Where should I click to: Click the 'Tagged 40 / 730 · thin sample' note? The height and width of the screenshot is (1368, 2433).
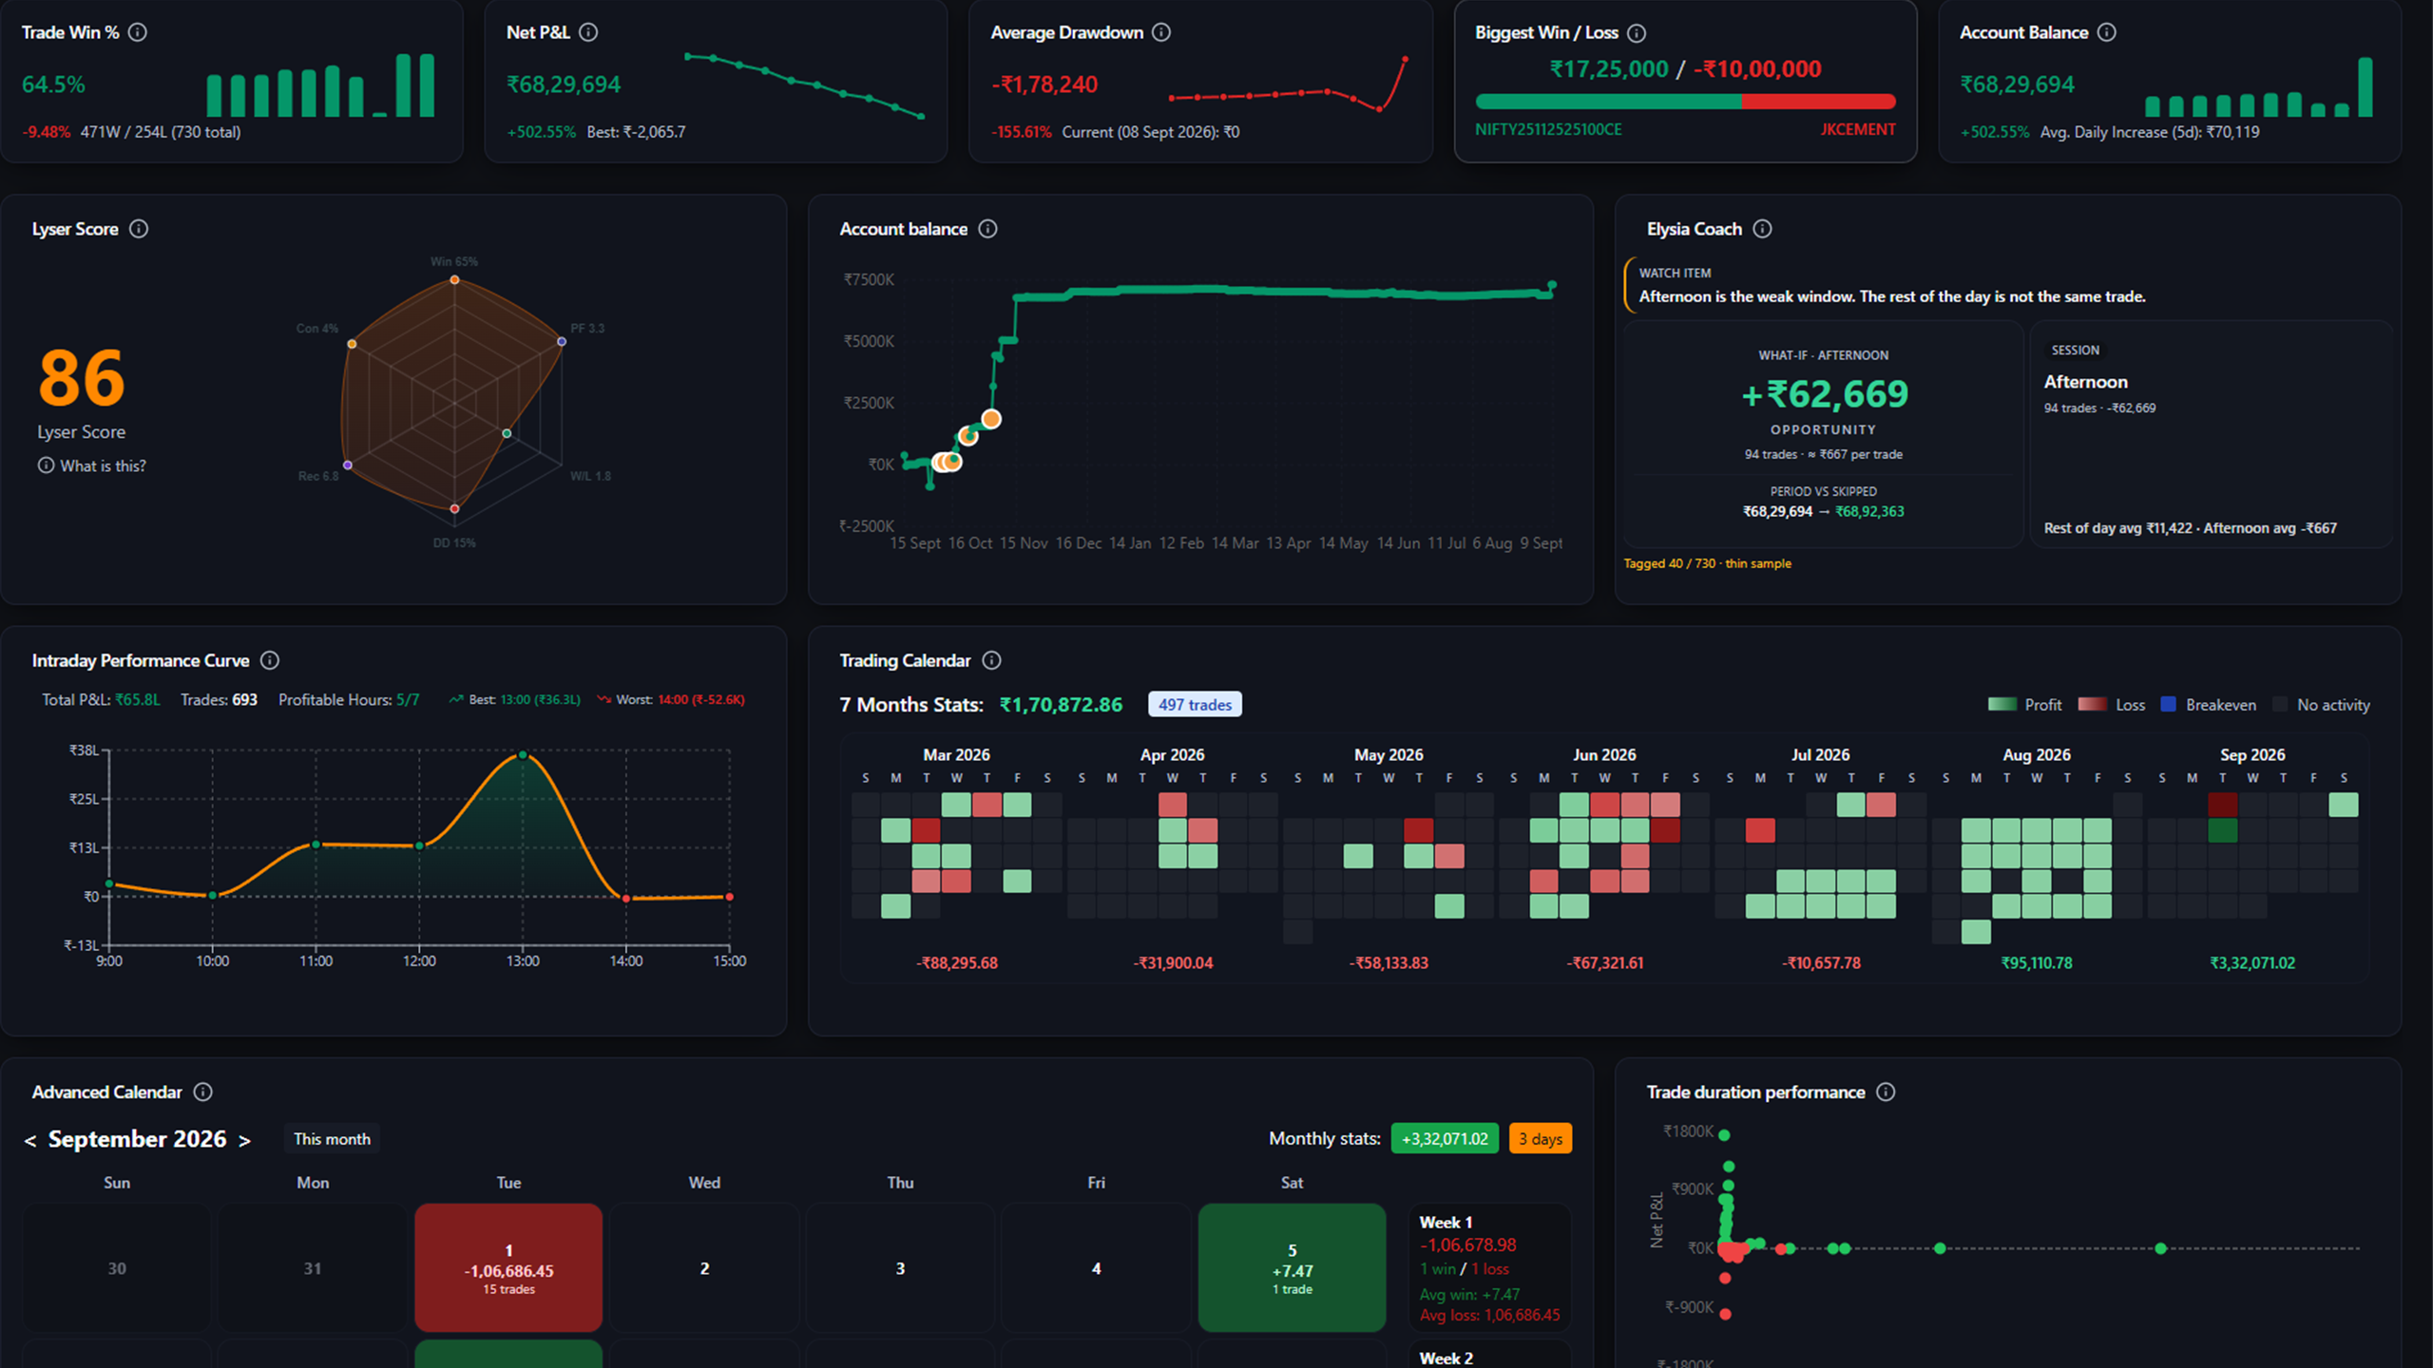pos(1707,563)
